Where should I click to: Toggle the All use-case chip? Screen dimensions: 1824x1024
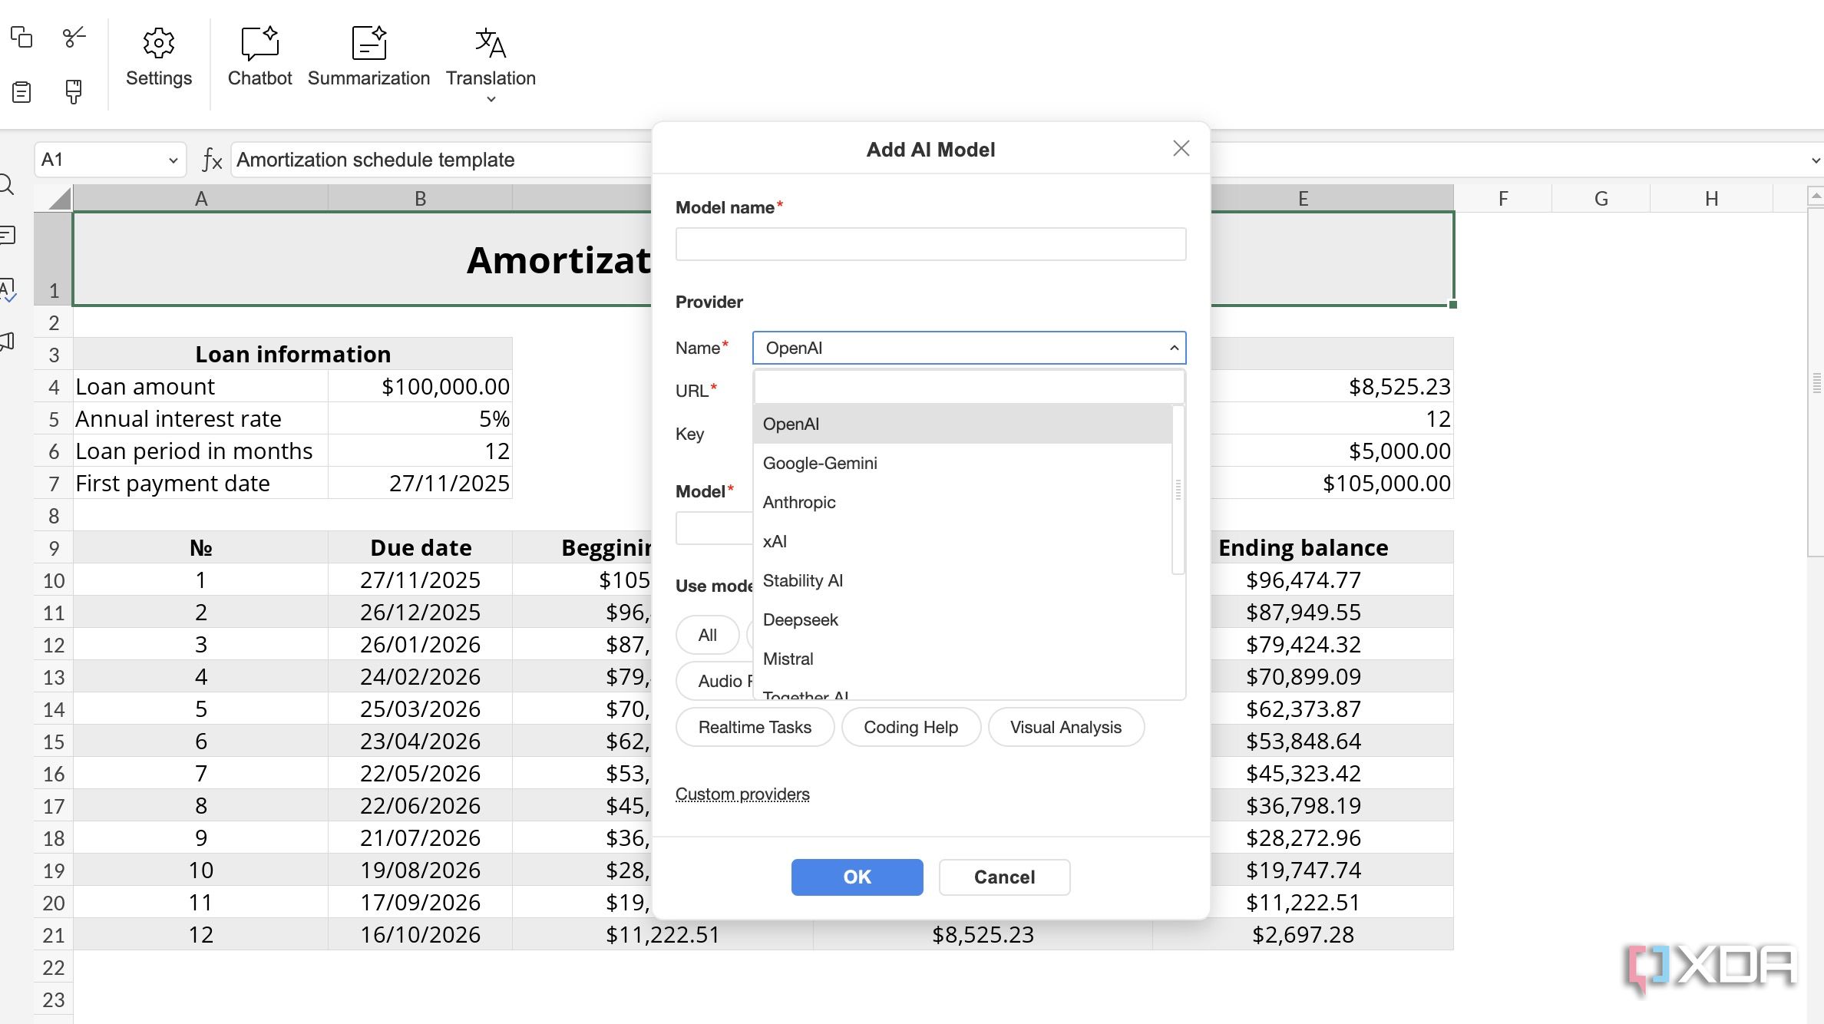coord(707,635)
